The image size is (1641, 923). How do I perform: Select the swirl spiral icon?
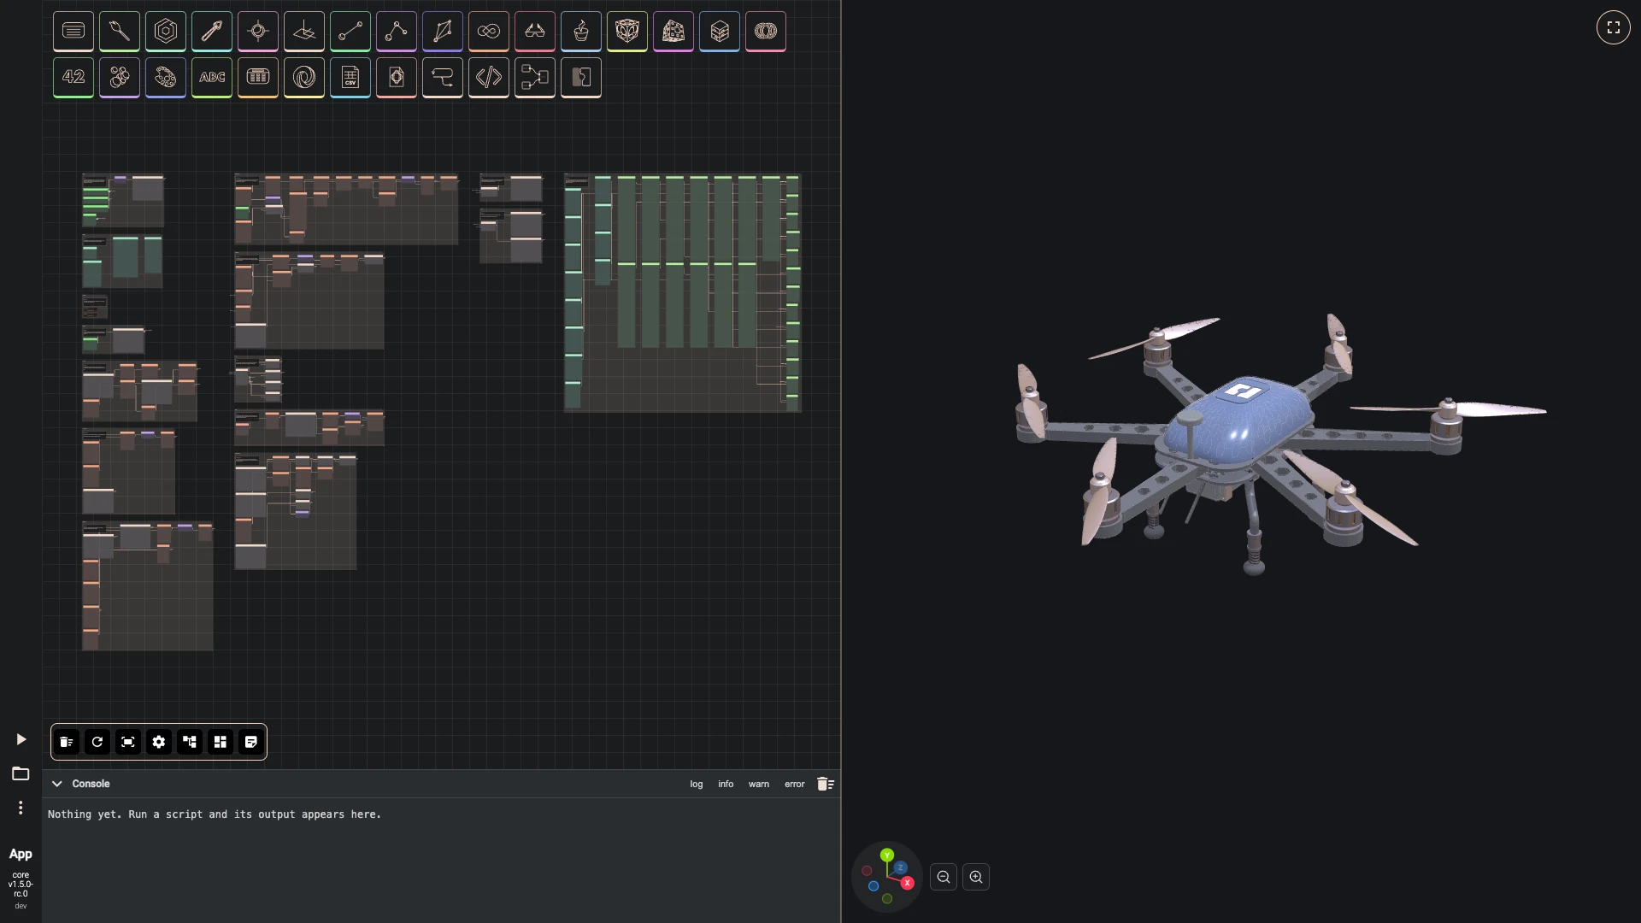pos(304,78)
